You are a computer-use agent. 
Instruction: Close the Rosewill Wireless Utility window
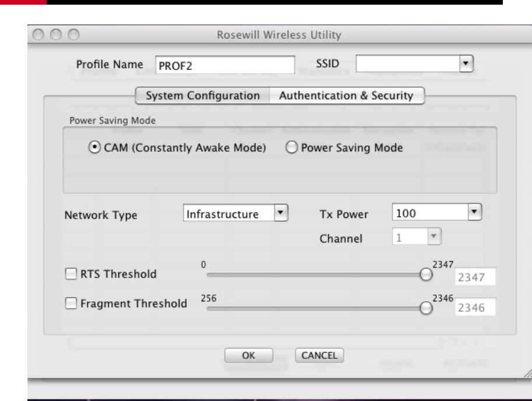[x=38, y=34]
